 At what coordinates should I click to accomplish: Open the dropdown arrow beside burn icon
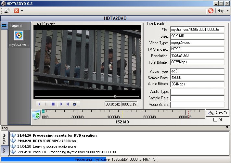[22, 11]
